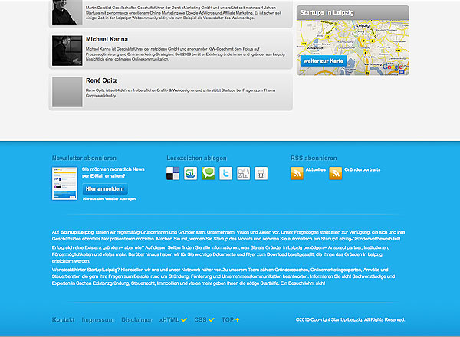Click the RSS icon next to Aktuelles

[x=297, y=173]
